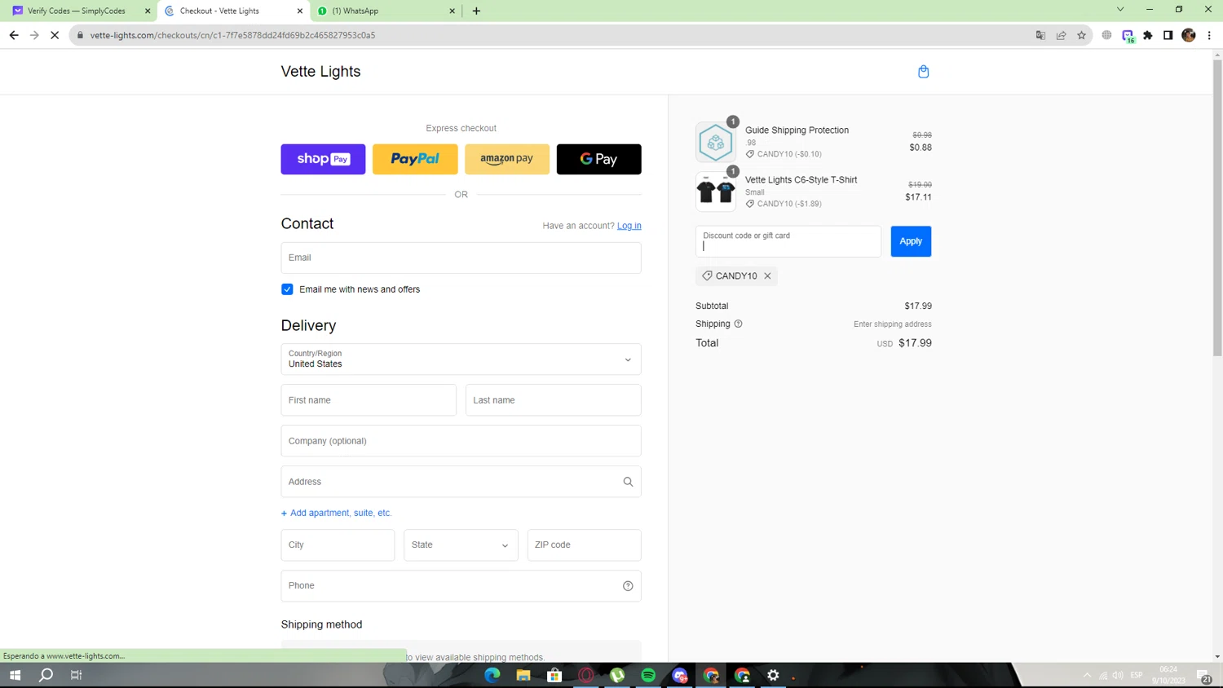
Task: Open the Extensions puzzle piece menu
Action: [1148, 35]
